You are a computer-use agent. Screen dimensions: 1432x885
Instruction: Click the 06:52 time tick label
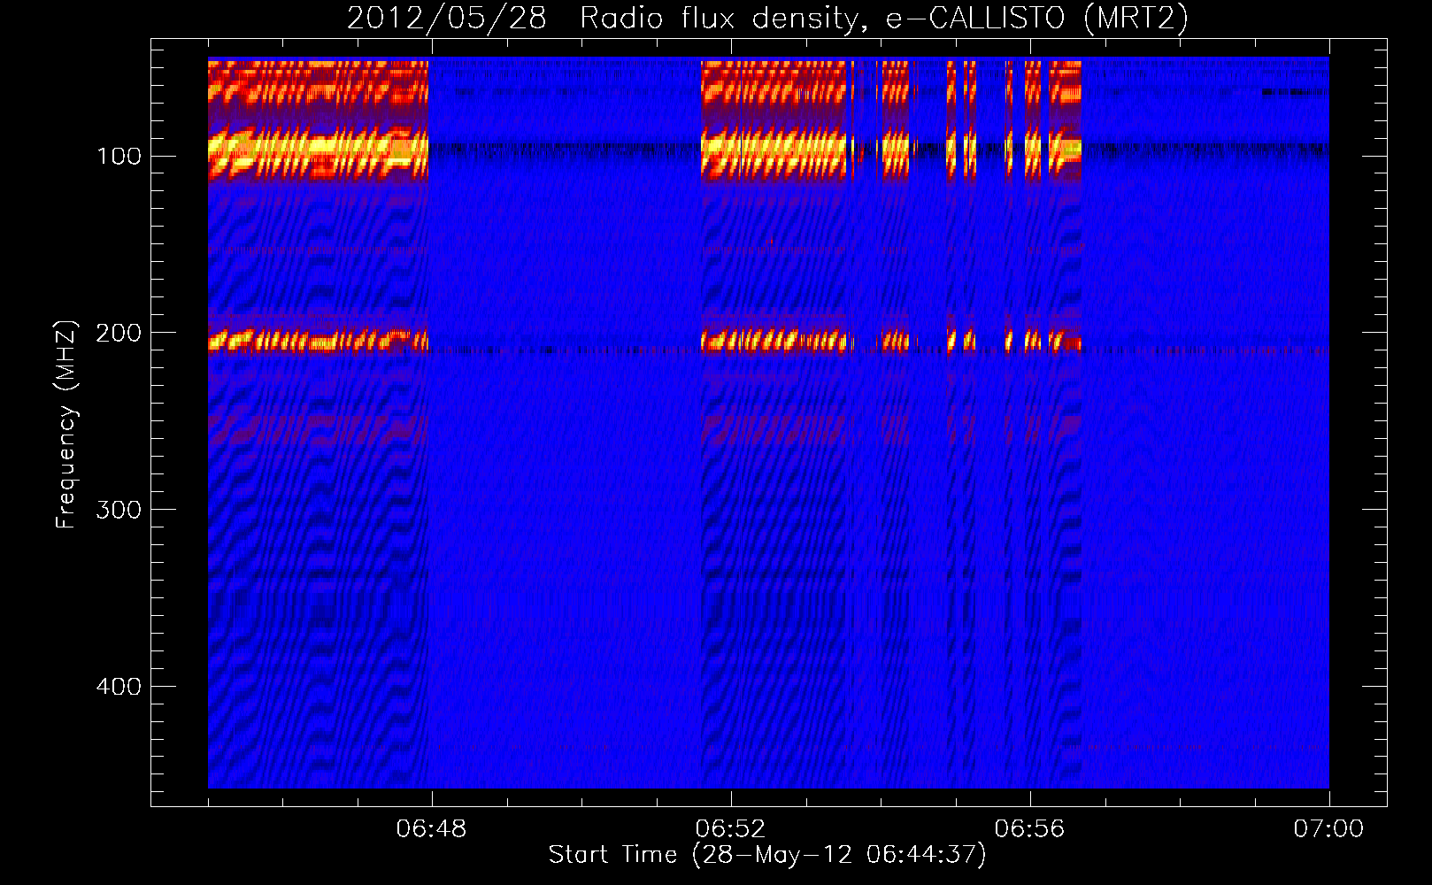pyautogui.click(x=730, y=829)
